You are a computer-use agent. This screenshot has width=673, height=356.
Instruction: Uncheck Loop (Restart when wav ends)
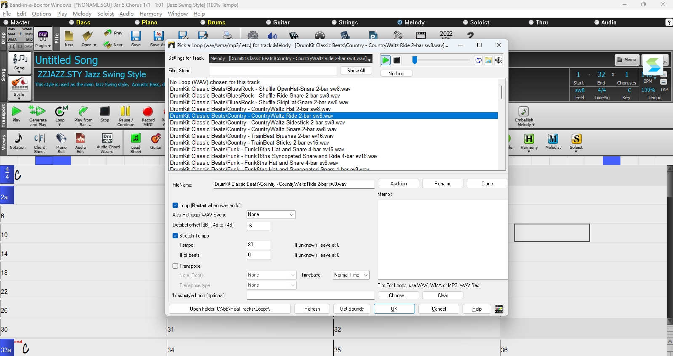click(x=175, y=206)
